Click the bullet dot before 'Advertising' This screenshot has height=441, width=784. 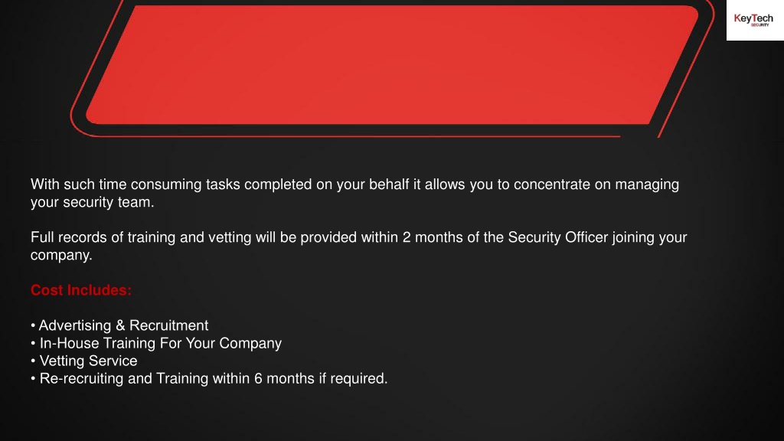33,325
